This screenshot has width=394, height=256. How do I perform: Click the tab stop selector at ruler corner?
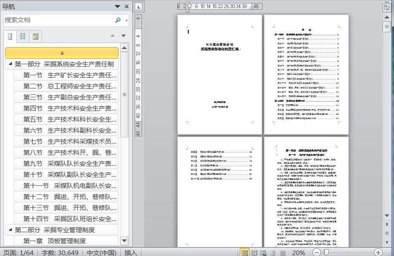139,6
